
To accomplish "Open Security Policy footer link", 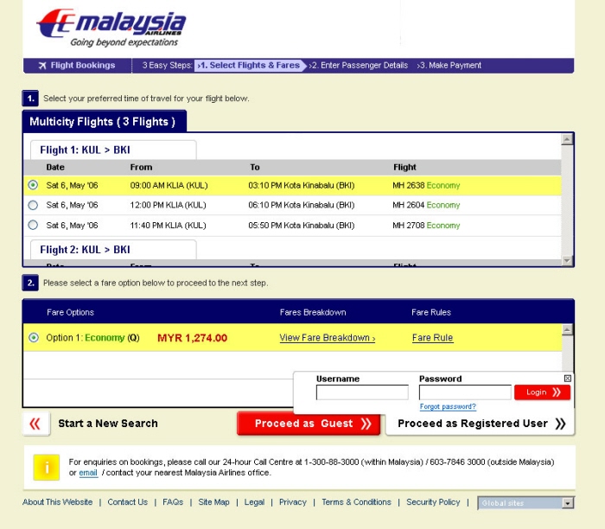I will click(x=433, y=502).
